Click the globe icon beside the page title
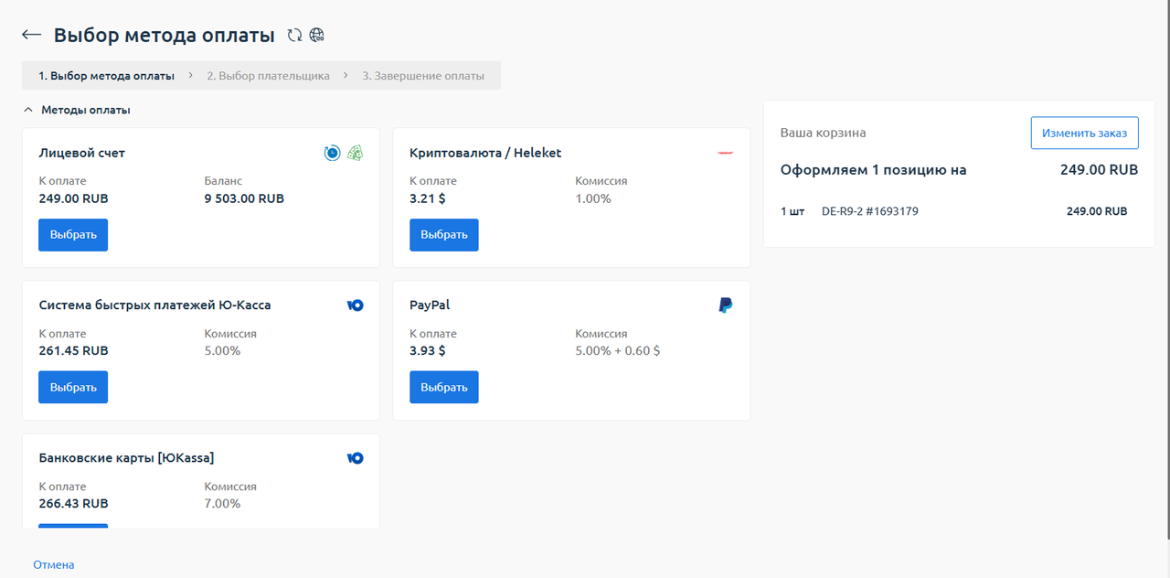 317,35
